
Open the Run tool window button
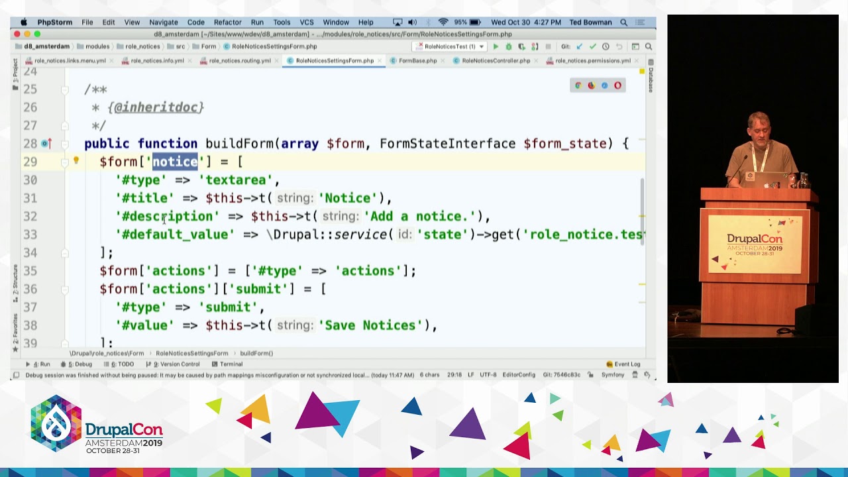pos(38,364)
